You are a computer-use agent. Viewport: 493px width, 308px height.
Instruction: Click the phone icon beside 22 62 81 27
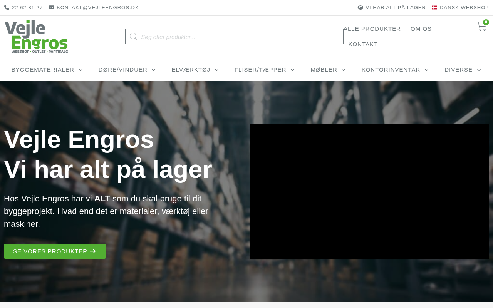coord(7,7)
